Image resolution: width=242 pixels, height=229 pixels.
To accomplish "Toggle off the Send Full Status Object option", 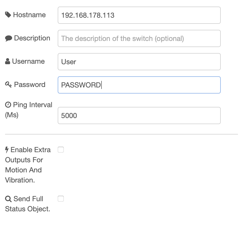I will 61,199.
